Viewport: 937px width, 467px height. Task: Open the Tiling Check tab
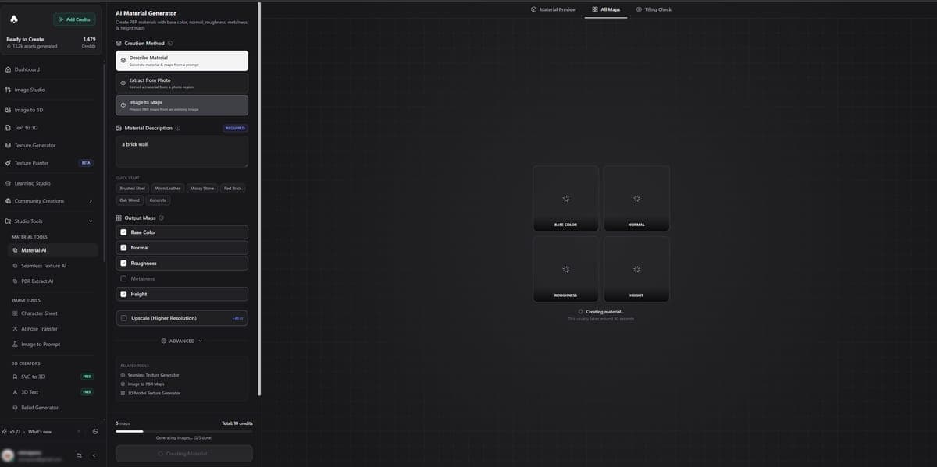[x=654, y=9]
